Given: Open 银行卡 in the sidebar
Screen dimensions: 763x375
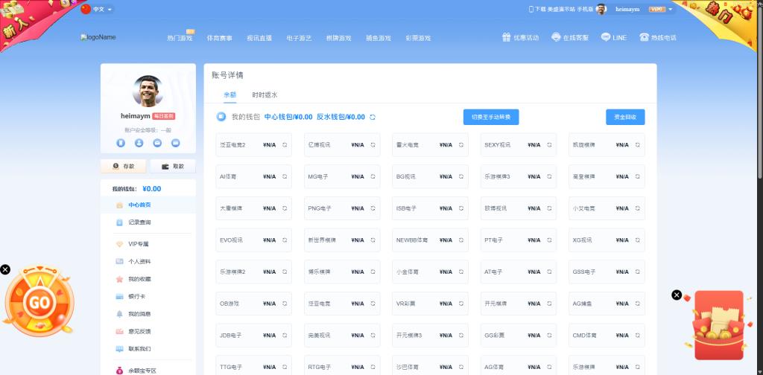Looking at the screenshot, I should (139, 296).
